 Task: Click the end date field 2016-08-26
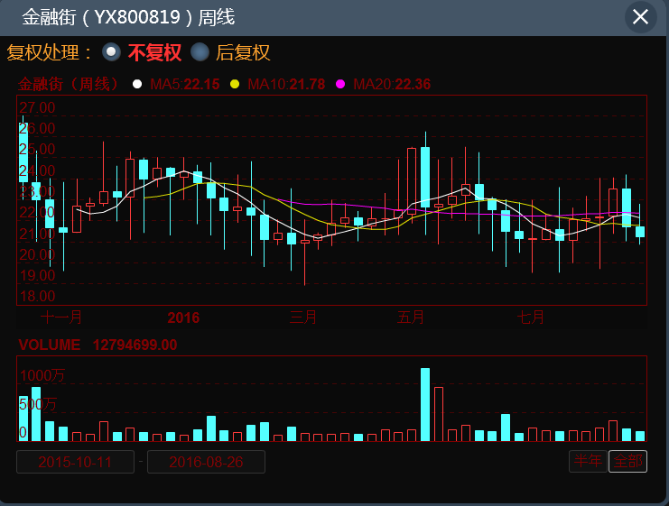pos(206,462)
